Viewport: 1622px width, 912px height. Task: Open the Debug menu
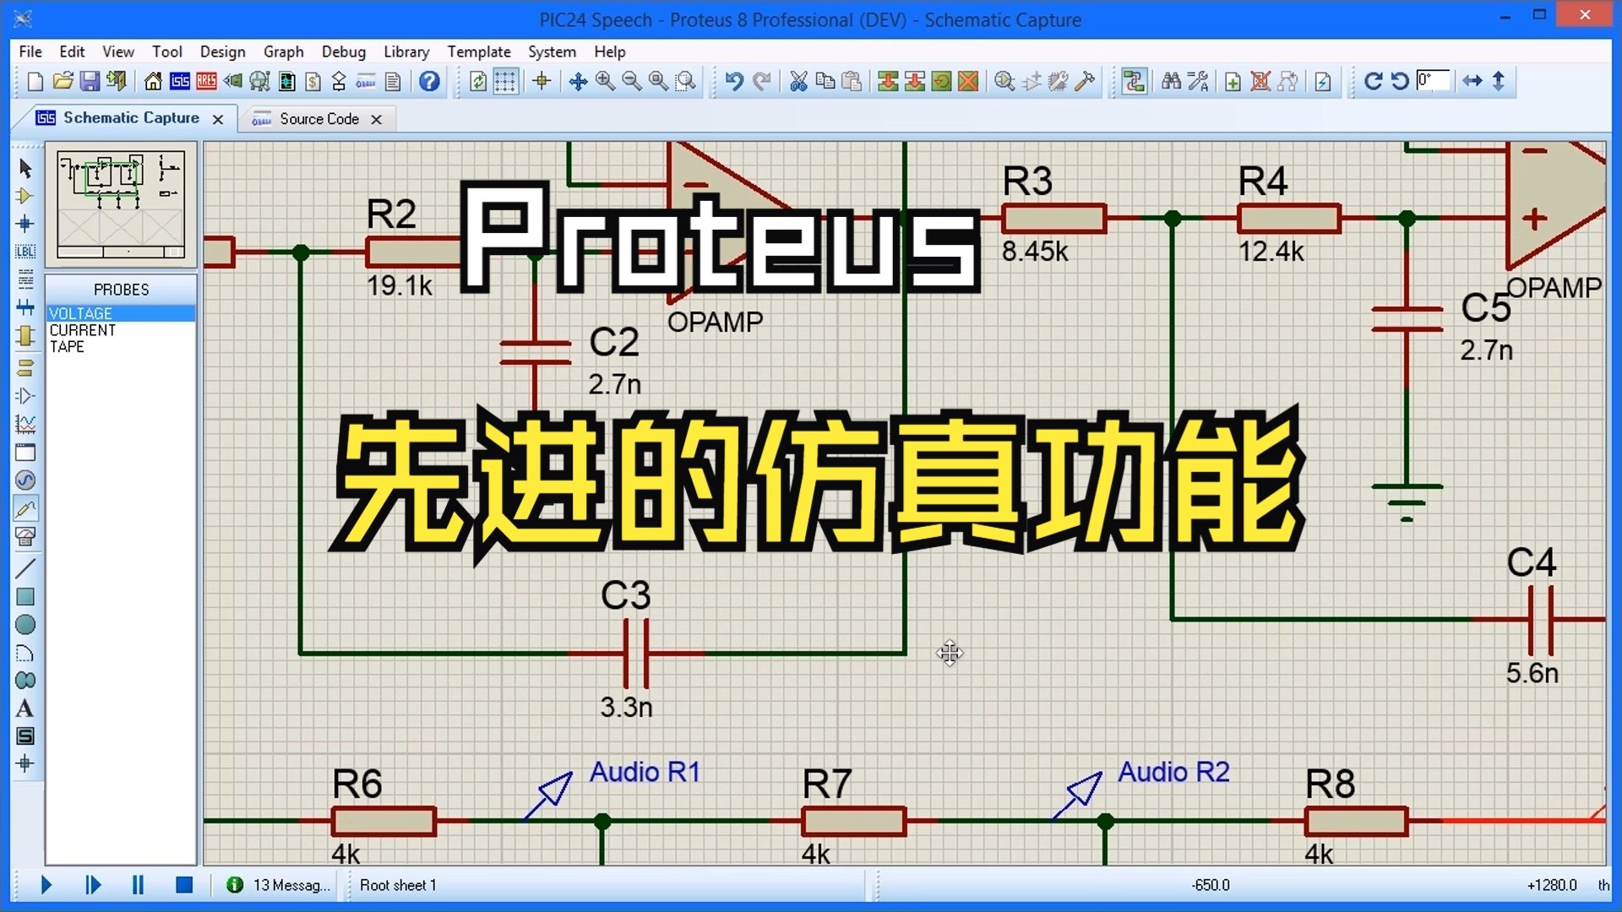[343, 52]
